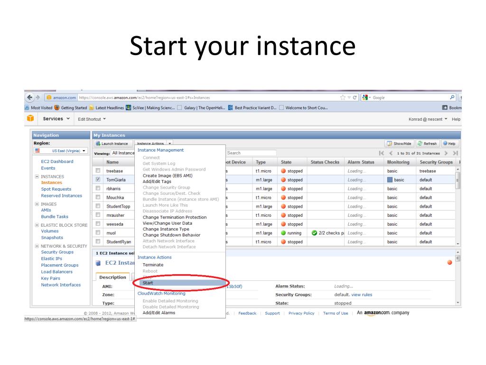Select Change Shutdown Behavior
Screen dimensions: 486x365
point(171,235)
